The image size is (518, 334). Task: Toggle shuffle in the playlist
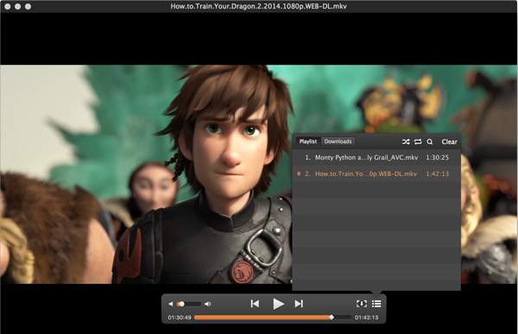pyautogui.click(x=406, y=142)
